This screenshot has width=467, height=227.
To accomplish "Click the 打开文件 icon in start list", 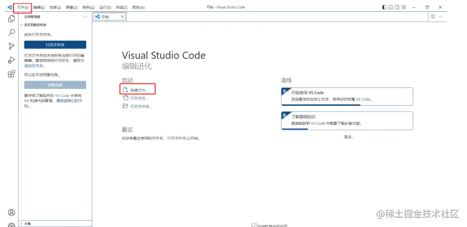I will click(x=125, y=98).
